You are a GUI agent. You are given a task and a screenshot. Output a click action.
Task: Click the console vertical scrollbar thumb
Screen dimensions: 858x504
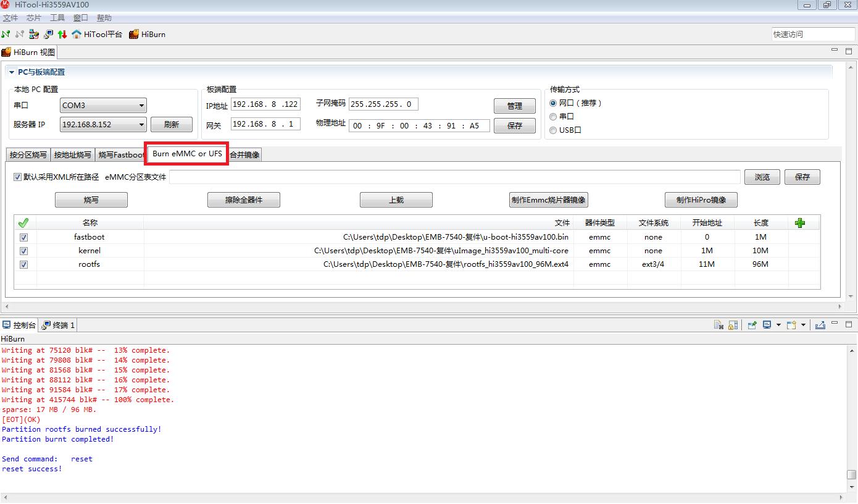(x=851, y=474)
